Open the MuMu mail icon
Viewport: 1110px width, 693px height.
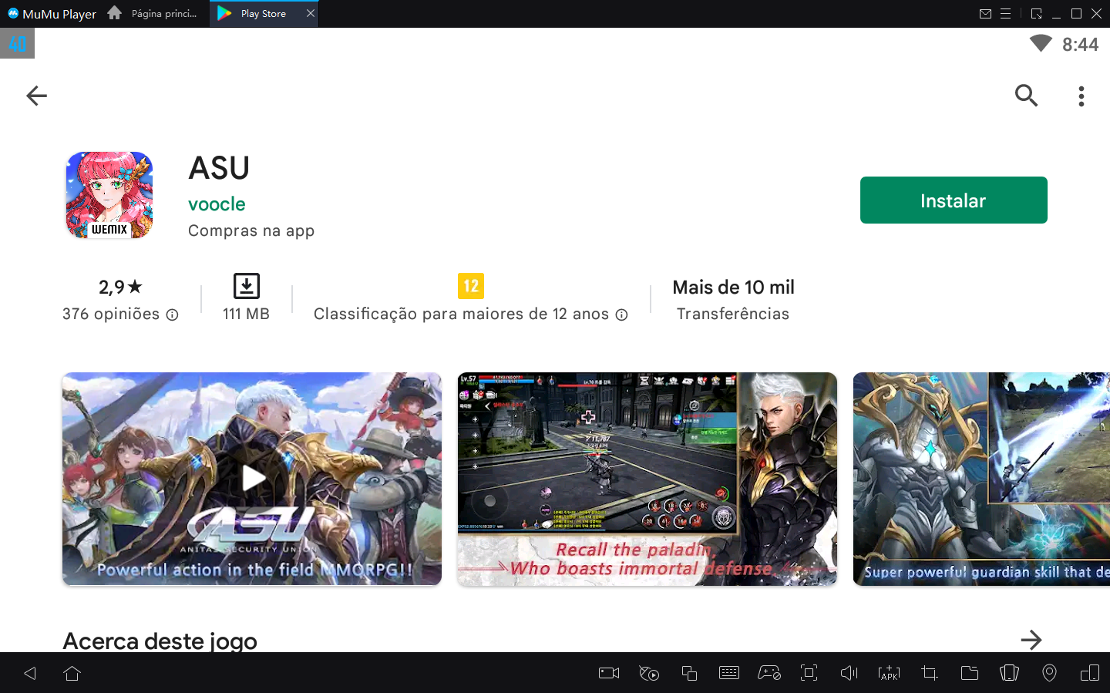985,14
